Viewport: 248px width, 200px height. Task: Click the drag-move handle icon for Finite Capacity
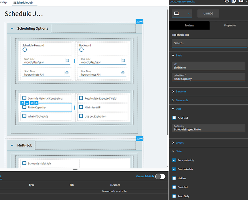[36, 103]
